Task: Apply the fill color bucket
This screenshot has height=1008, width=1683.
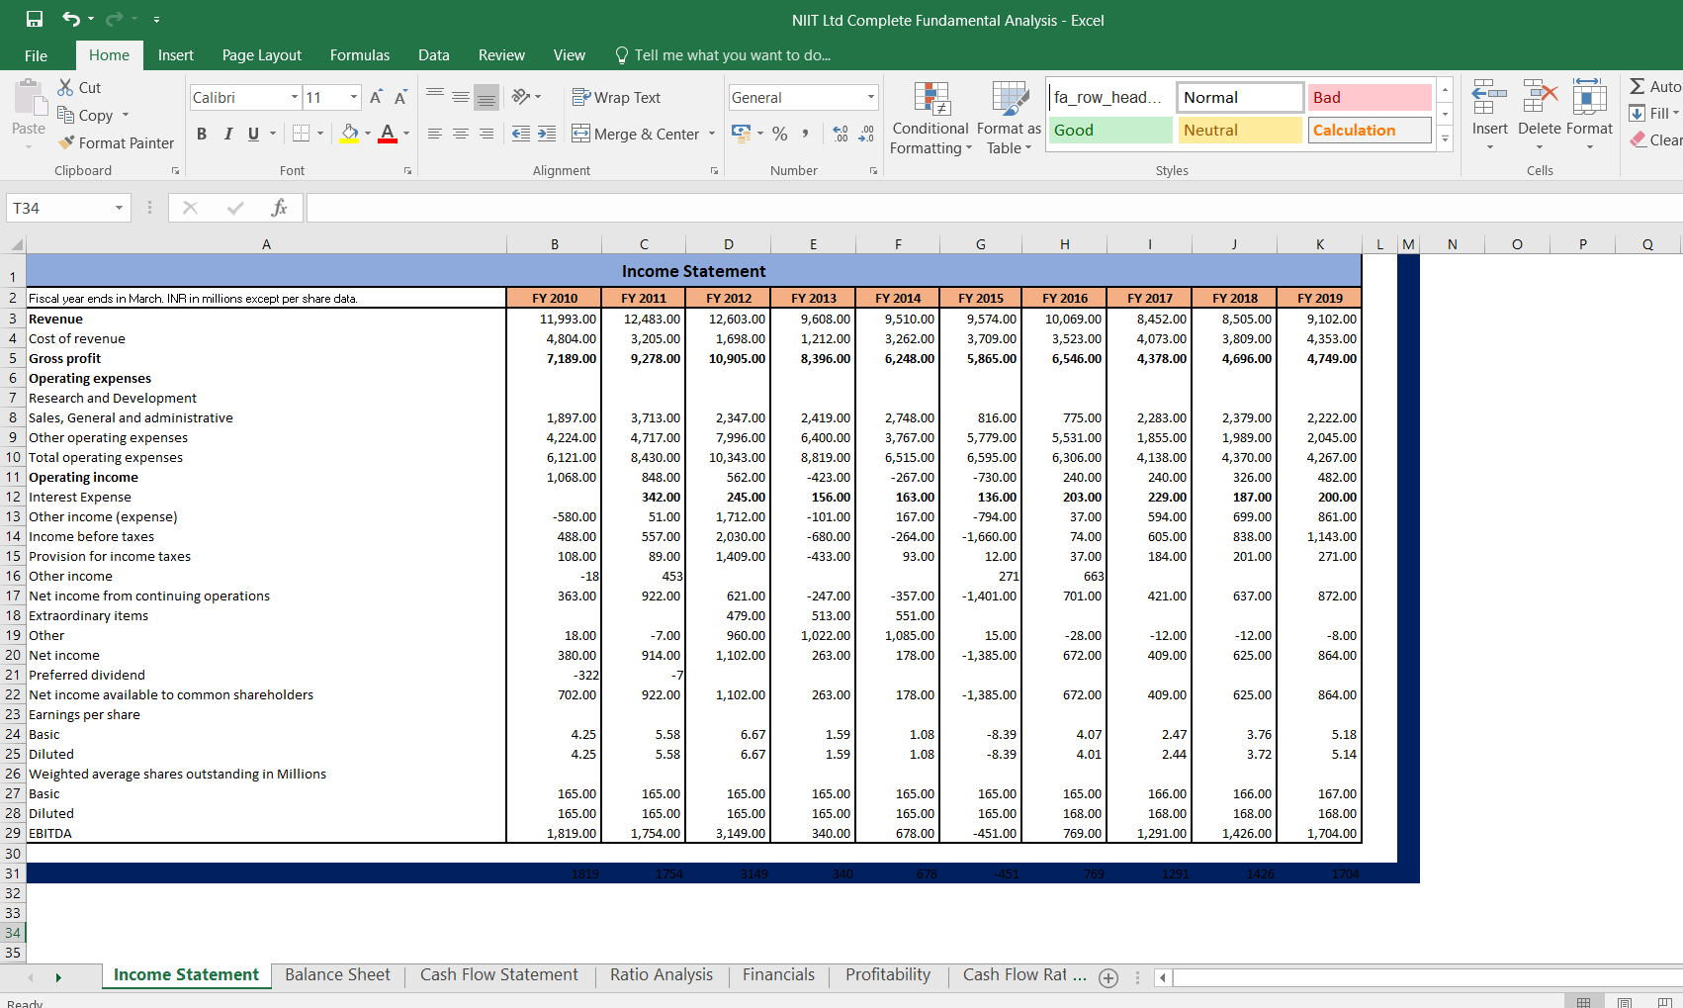Action: click(x=349, y=133)
